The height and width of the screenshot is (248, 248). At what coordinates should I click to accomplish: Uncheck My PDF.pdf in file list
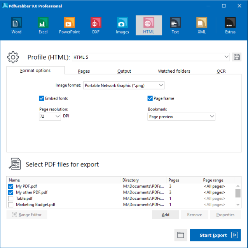[x=10, y=186]
